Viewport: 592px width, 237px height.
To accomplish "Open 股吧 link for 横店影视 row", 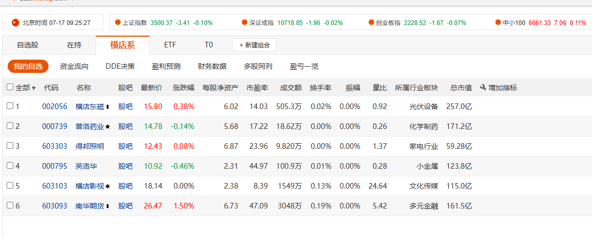I will point(126,186).
